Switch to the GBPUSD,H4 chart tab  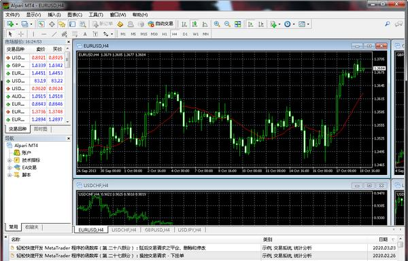pos(158,230)
